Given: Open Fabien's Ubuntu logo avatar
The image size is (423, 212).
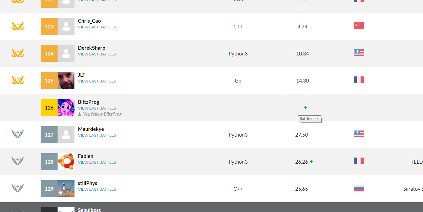Looking at the screenshot, I should (66, 162).
